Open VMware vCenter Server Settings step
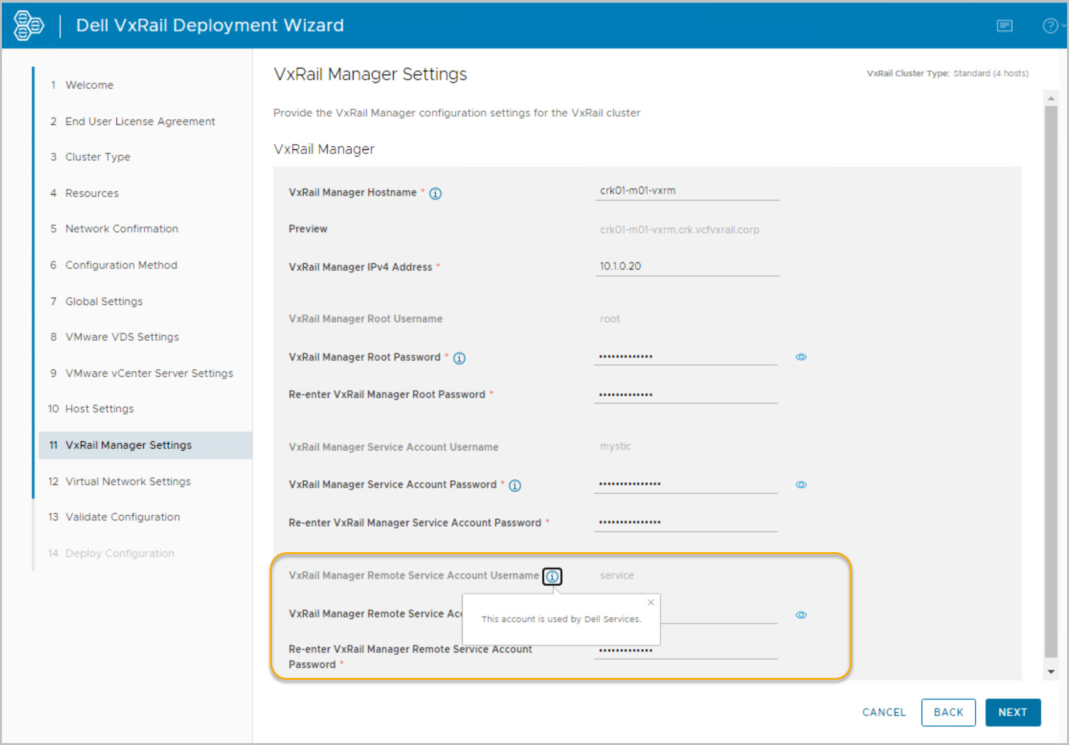 point(149,373)
